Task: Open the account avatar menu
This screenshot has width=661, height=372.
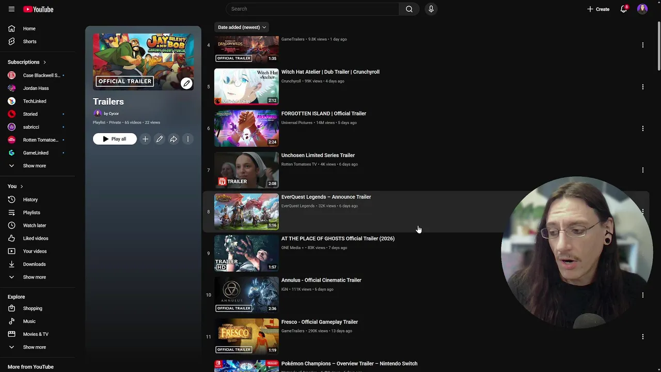Action: [642, 9]
